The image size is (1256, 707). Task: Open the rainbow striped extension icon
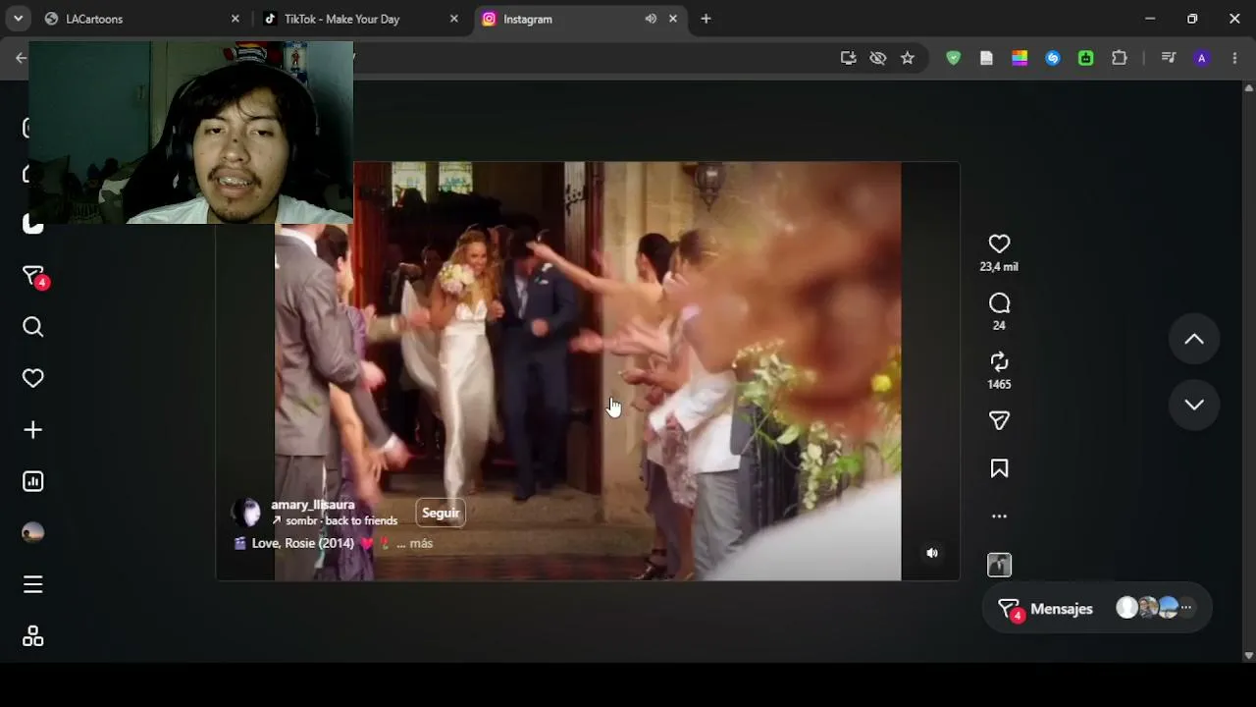click(x=1020, y=58)
